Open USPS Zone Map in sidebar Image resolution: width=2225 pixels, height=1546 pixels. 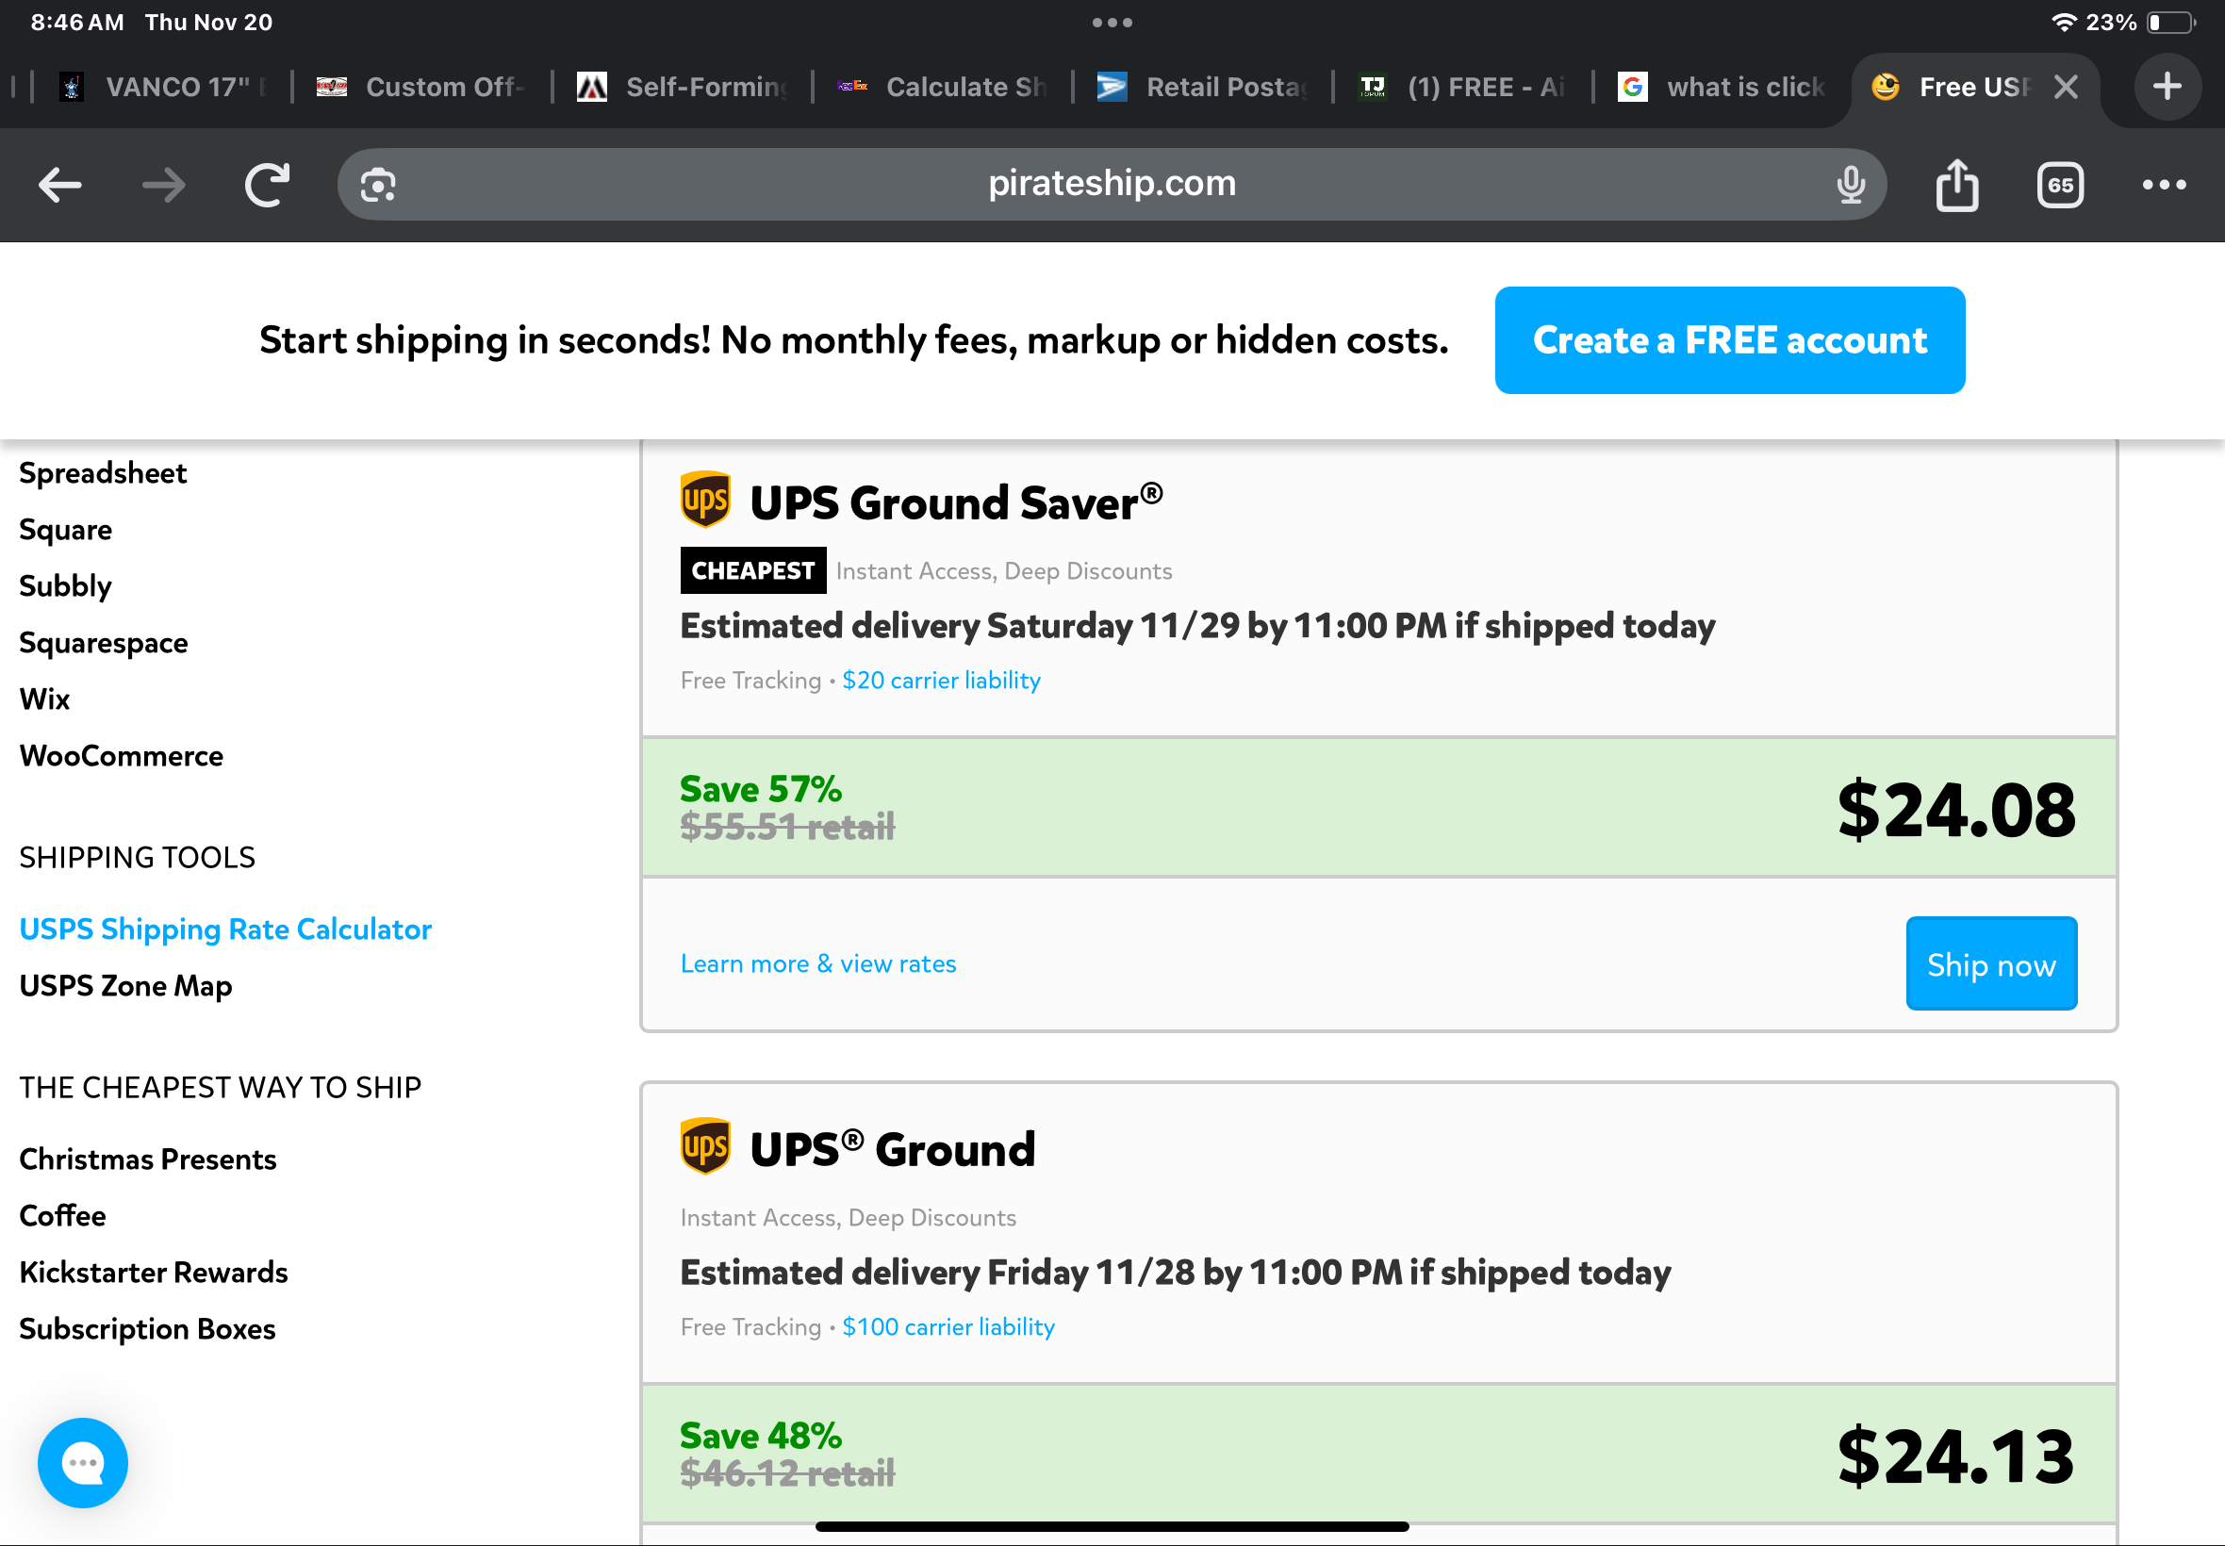tap(126, 985)
